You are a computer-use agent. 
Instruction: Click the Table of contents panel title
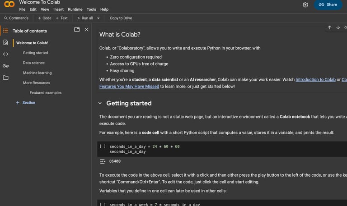click(30, 31)
